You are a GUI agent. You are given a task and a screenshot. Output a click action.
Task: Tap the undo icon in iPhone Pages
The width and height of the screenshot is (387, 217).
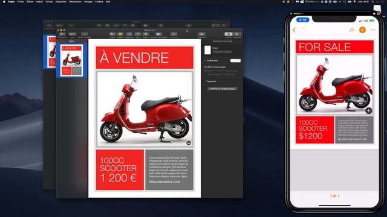pyautogui.click(x=305, y=30)
